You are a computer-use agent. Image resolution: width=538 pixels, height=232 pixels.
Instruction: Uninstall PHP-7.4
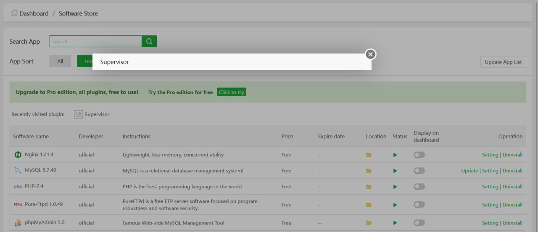pyautogui.click(x=513, y=187)
